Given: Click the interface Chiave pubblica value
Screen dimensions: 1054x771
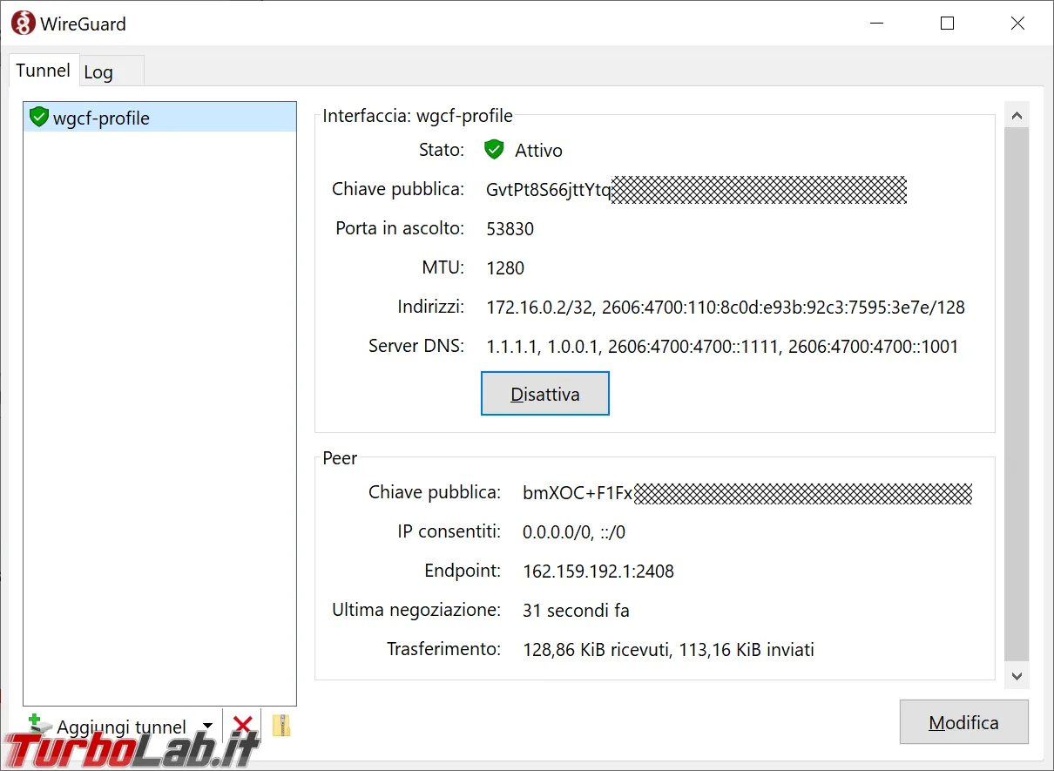Looking at the screenshot, I should tap(696, 190).
